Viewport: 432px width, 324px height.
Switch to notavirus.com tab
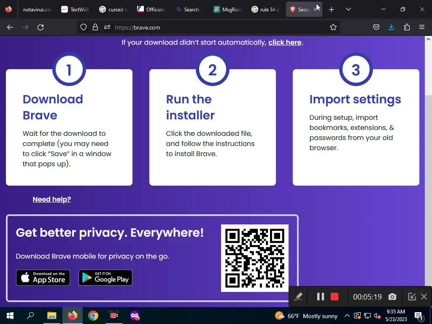[36, 10]
